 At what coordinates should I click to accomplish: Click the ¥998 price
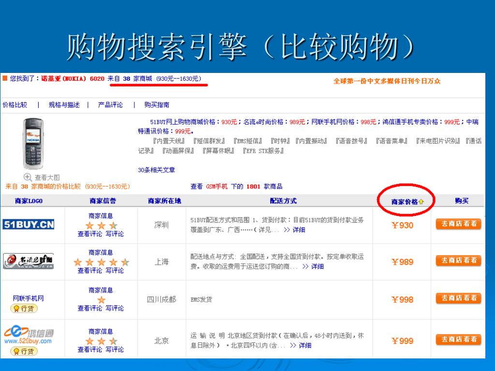point(403,300)
